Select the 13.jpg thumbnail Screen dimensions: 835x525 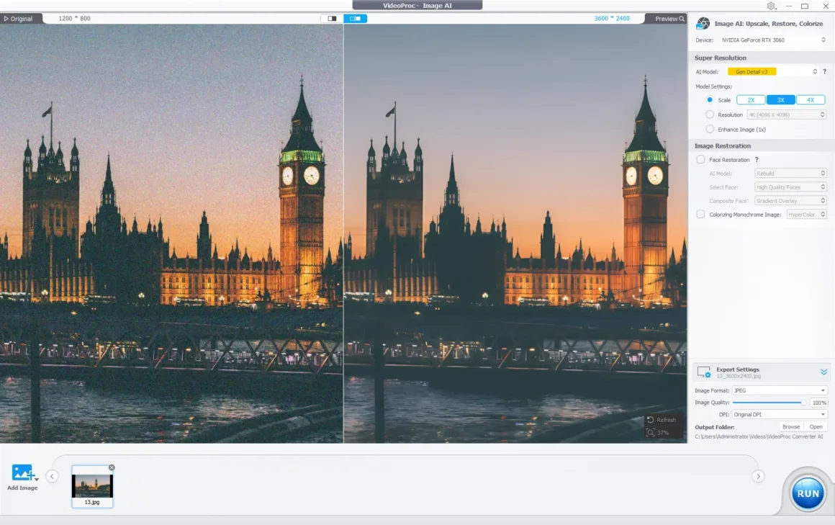click(92, 486)
